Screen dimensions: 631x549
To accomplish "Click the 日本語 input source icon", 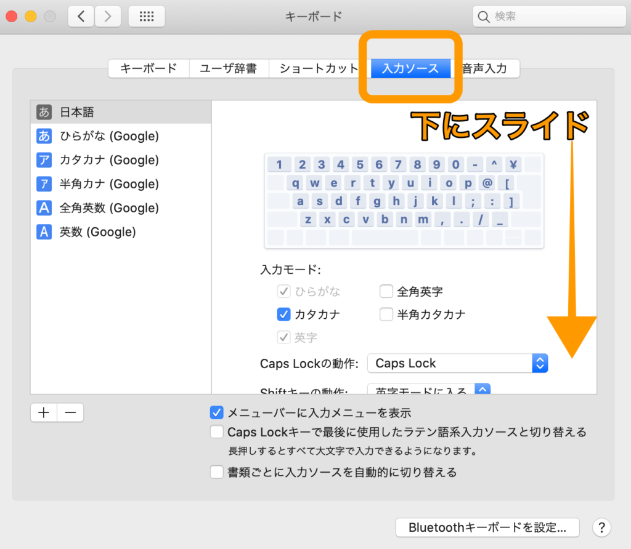I will click(44, 112).
